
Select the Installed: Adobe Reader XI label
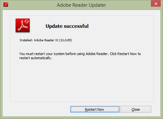tap(39, 40)
